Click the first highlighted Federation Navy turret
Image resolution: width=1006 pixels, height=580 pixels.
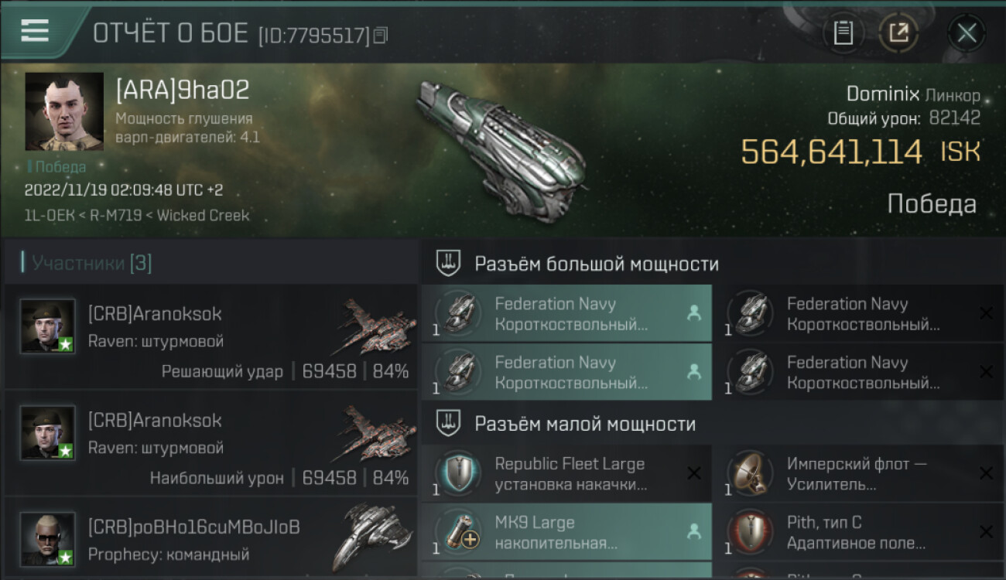point(566,313)
